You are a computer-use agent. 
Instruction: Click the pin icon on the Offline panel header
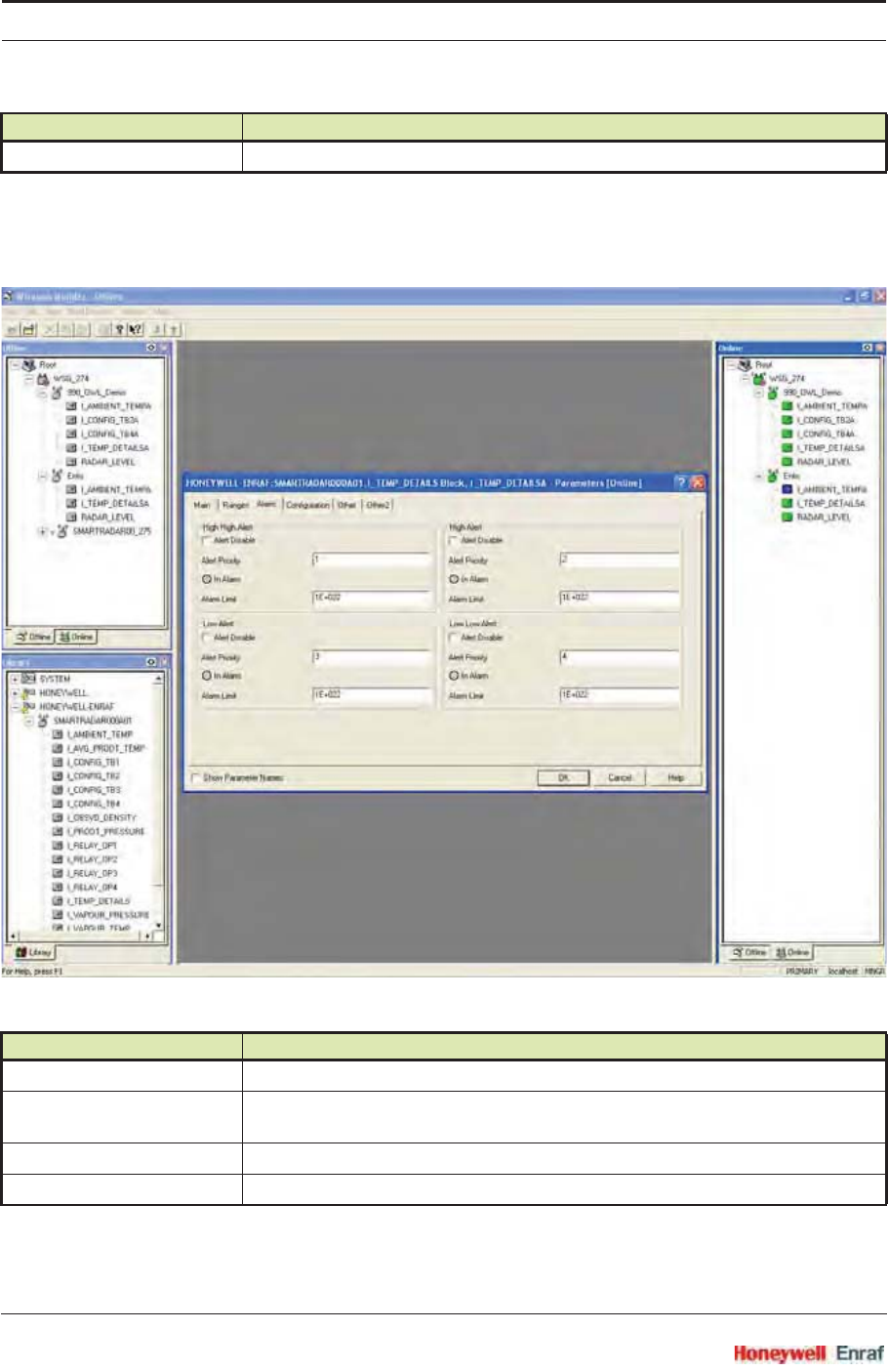[x=151, y=348]
